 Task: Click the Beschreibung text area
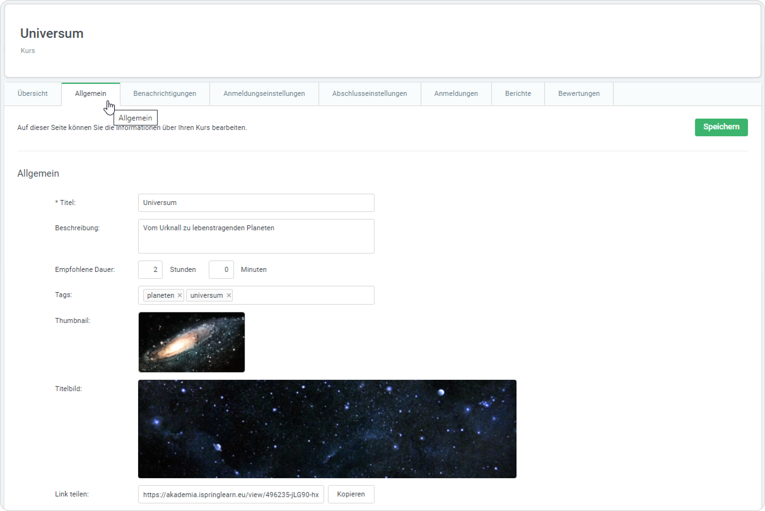[x=256, y=236]
